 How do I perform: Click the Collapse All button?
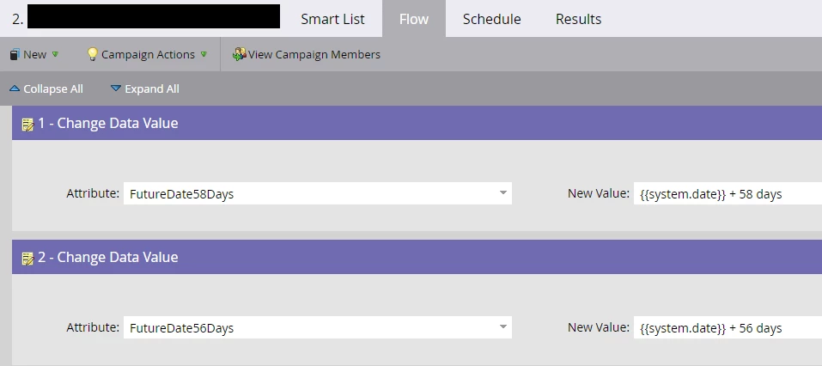tap(46, 89)
